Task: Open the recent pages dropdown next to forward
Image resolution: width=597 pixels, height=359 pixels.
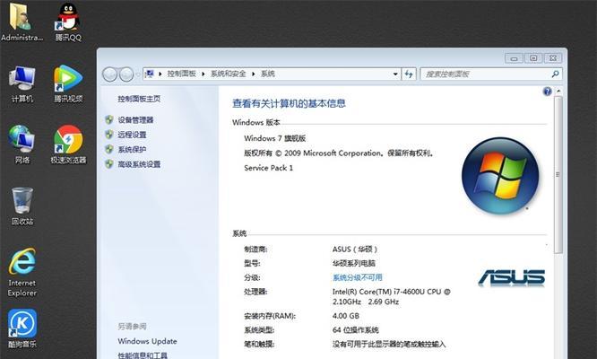Action: tap(137, 74)
